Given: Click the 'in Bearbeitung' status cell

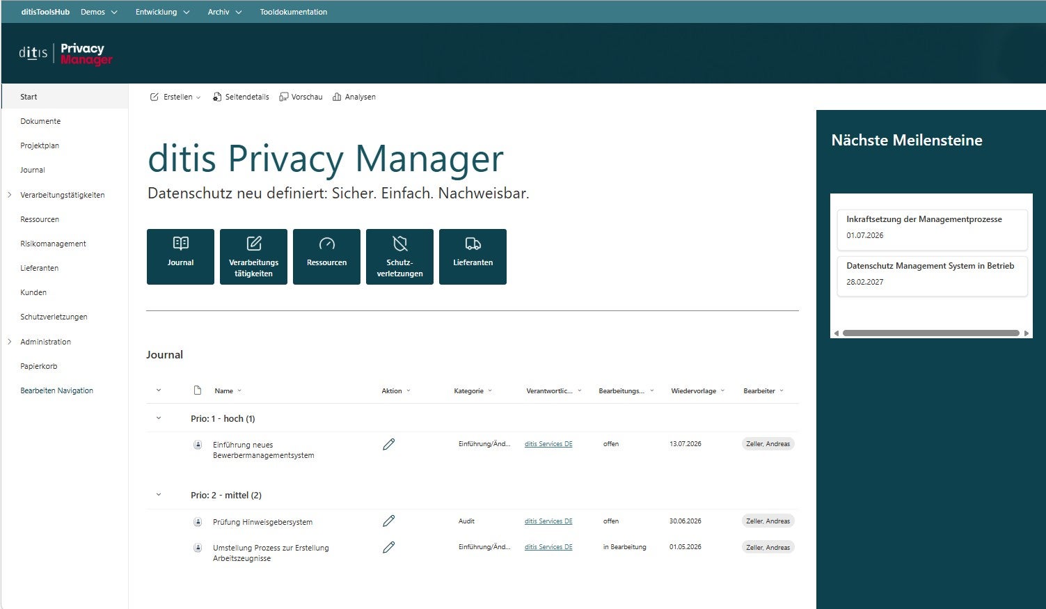Looking at the screenshot, I should coord(624,547).
